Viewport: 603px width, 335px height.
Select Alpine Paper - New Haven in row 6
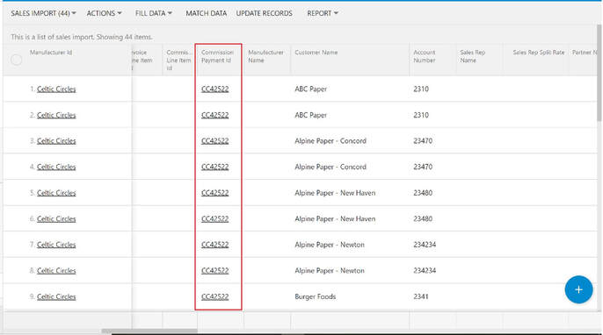click(335, 218)
